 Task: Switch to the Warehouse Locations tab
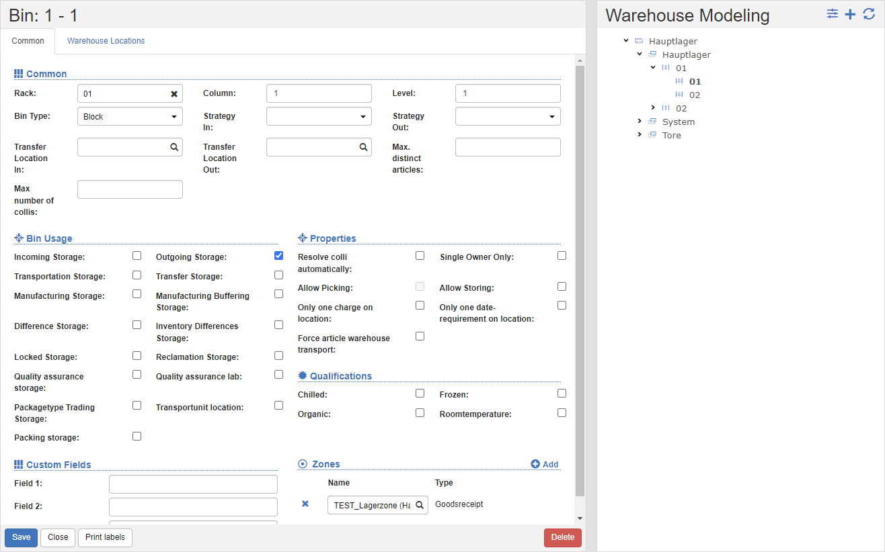tap(106, 41)
